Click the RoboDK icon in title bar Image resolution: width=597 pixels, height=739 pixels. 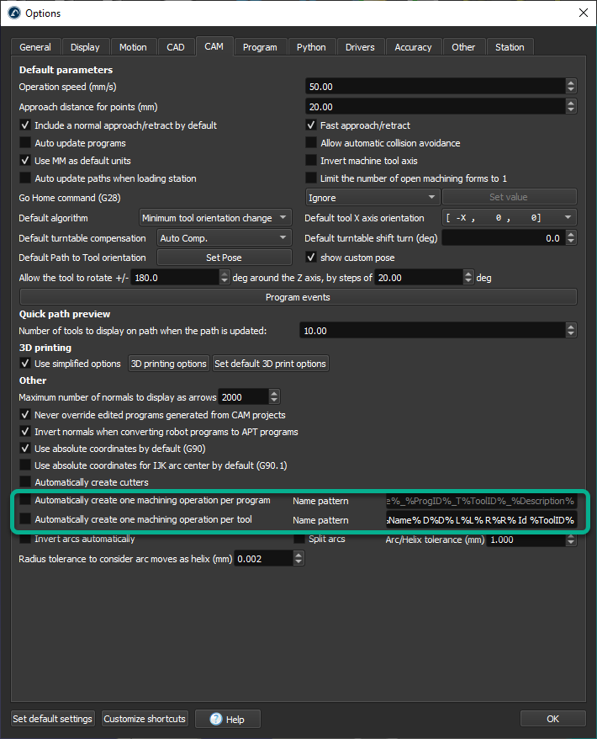(13, 13)
